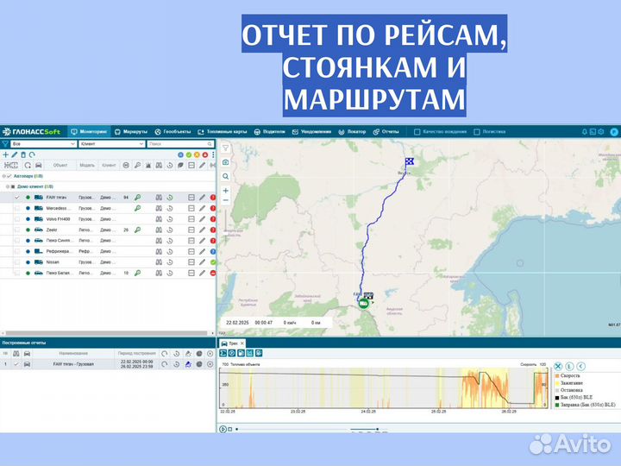Zoom out on the map

click(x=225, y=200)
